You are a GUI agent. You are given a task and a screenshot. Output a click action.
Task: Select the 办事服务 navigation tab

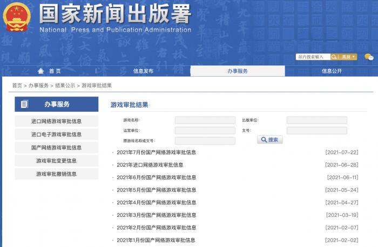[238, 71]
